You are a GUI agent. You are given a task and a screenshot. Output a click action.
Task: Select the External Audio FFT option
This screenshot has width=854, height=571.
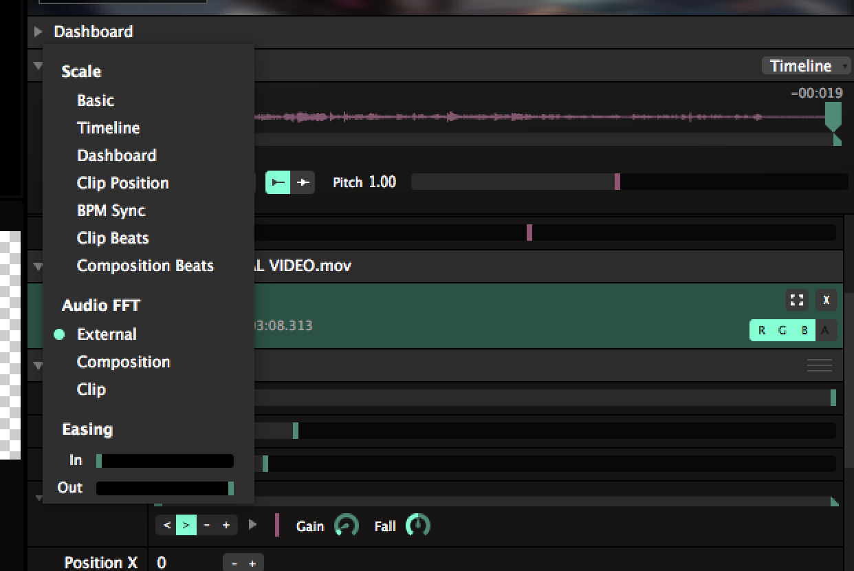point(107,334)
